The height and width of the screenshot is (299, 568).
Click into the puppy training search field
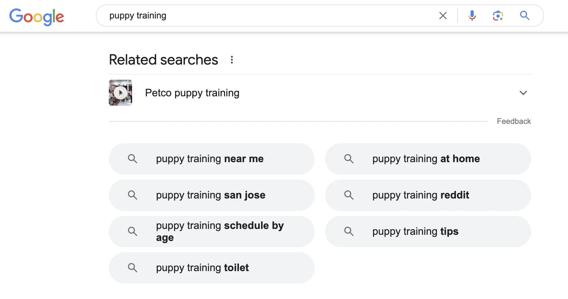pos(269,16)
